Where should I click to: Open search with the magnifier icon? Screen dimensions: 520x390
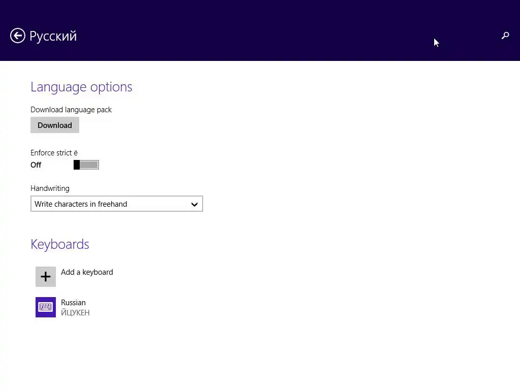click(x=505, y=36)
